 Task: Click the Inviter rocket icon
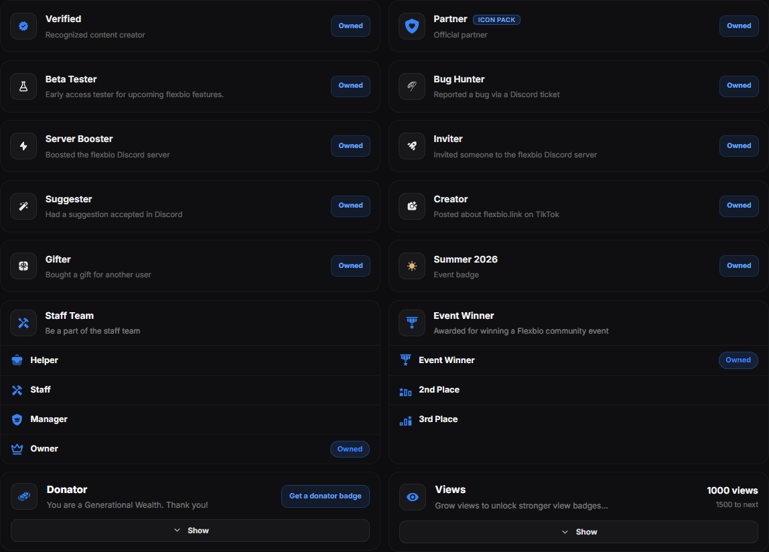coord(412,146)
